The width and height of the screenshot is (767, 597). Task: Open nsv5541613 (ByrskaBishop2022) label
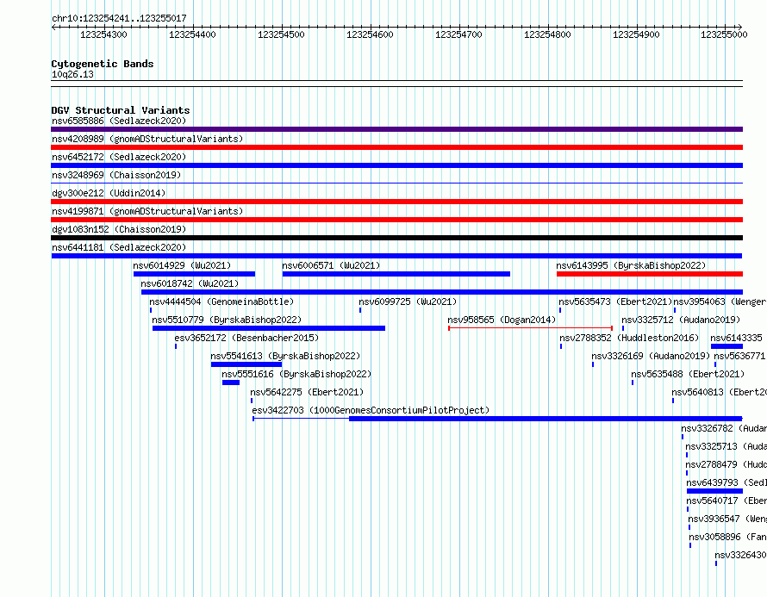point(285,356)
